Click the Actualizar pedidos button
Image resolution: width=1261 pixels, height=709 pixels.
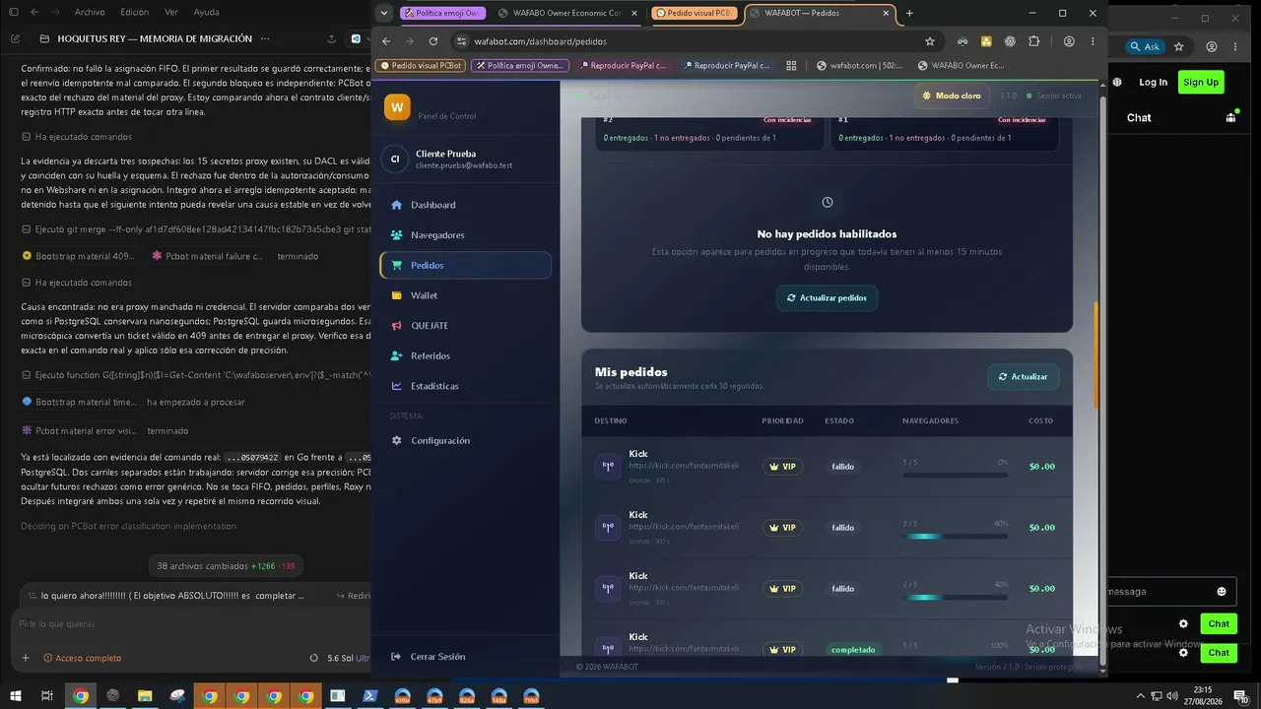(827, 297)
